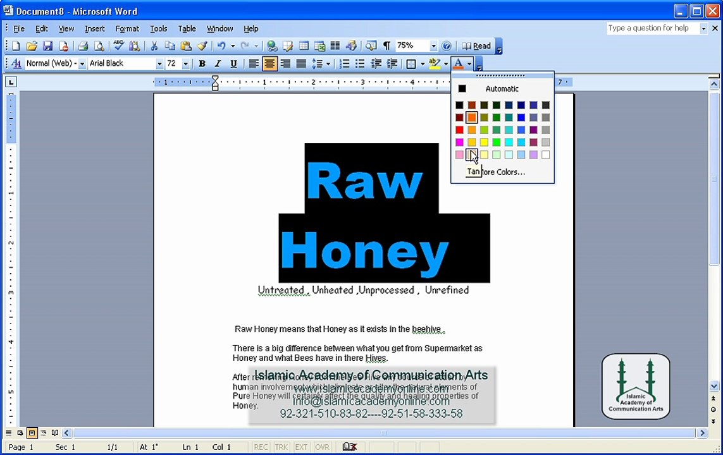Click More Colors option
Image resolution: width=723 pixels, height=455 pixels.
tap(502, 172)
